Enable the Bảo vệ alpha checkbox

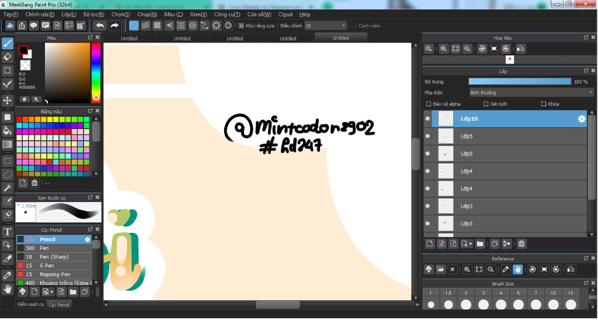(428, 104)
